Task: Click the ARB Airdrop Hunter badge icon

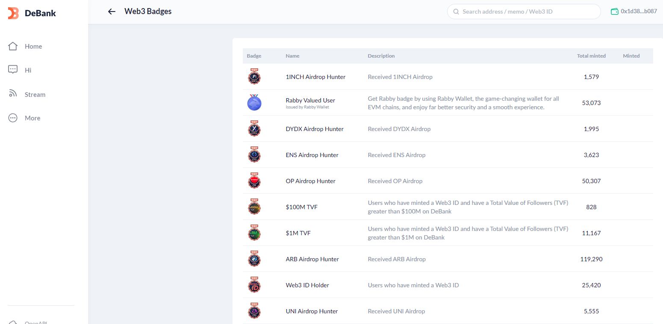Action: click(254, 259)
